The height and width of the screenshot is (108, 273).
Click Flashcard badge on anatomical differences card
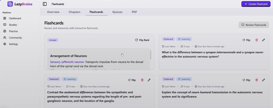tap(54, 79)
